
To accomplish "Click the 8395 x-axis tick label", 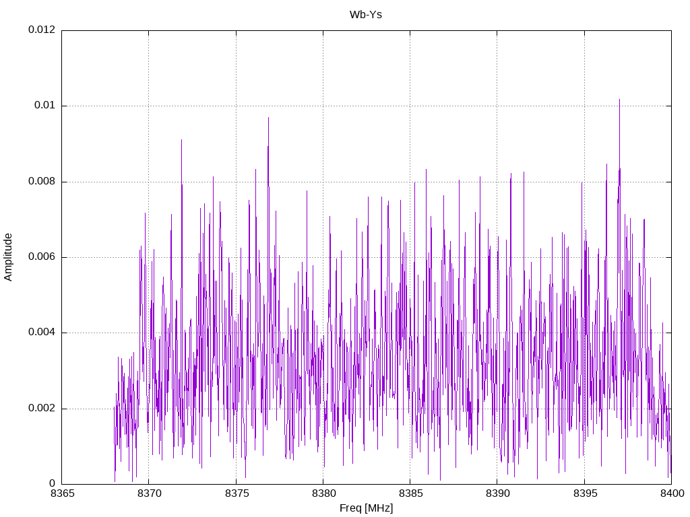I will point(585,493).
